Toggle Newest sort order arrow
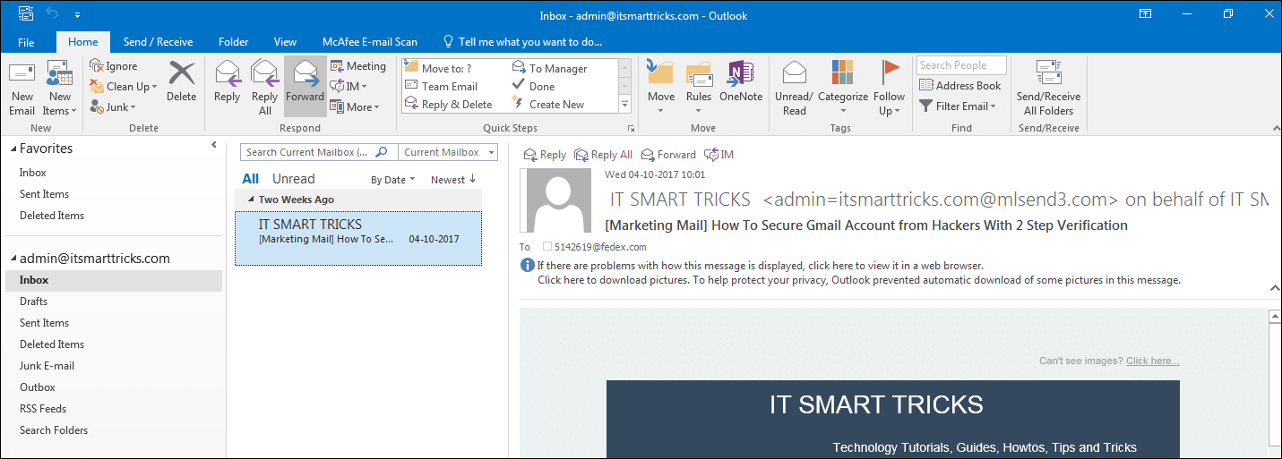The image size is (1282, 459). coord(472,179)
